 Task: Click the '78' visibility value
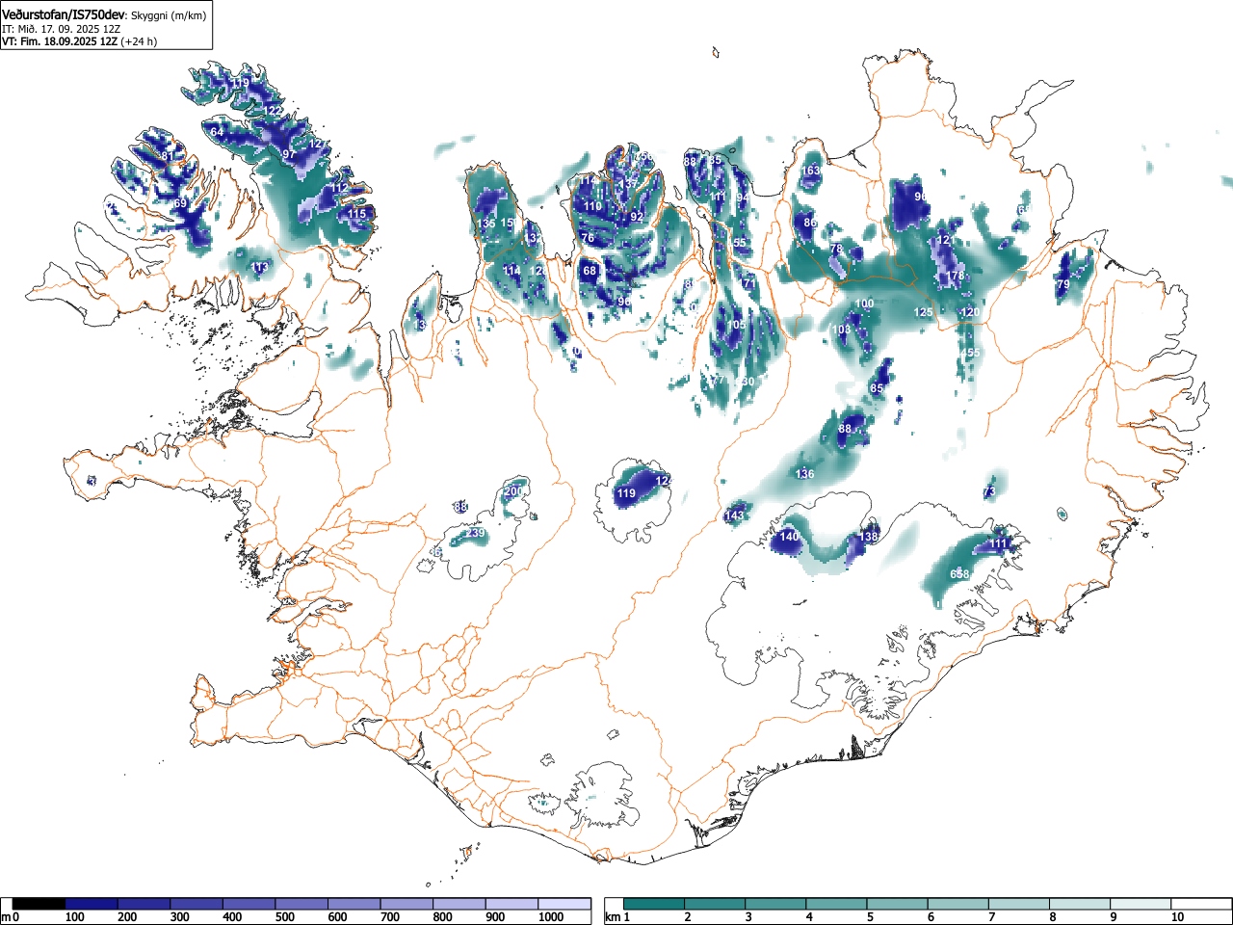(836, 249)
